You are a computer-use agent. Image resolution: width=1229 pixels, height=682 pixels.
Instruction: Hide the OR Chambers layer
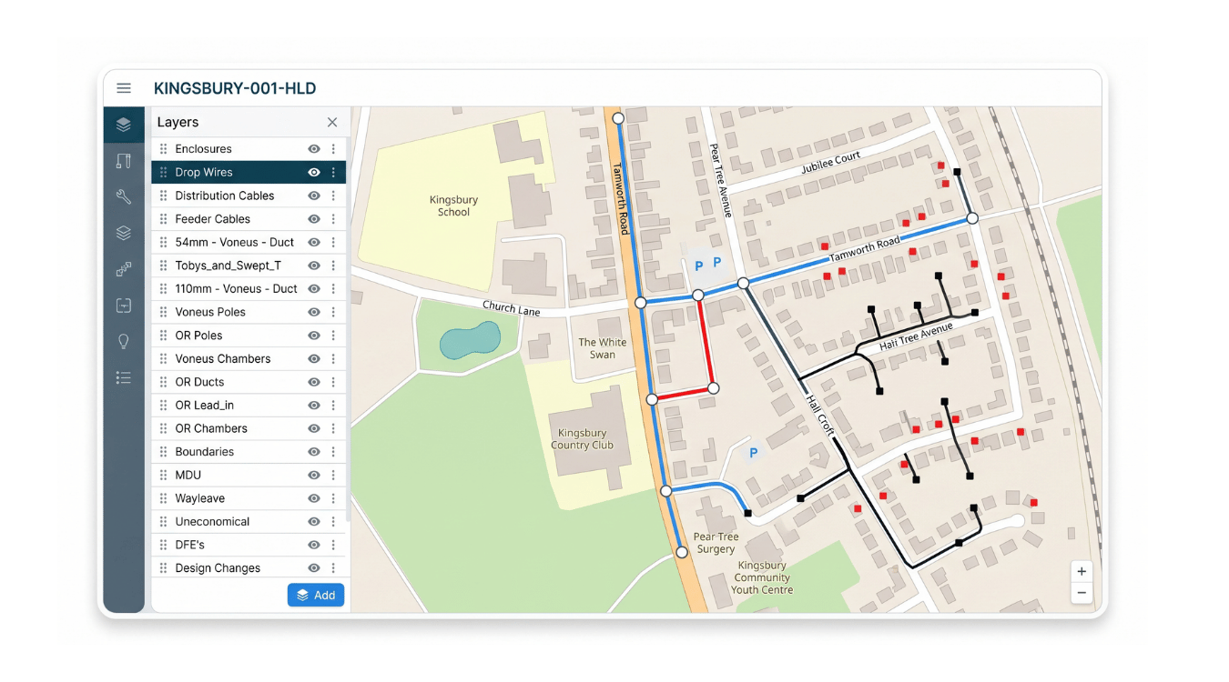[x=314, y=428]
